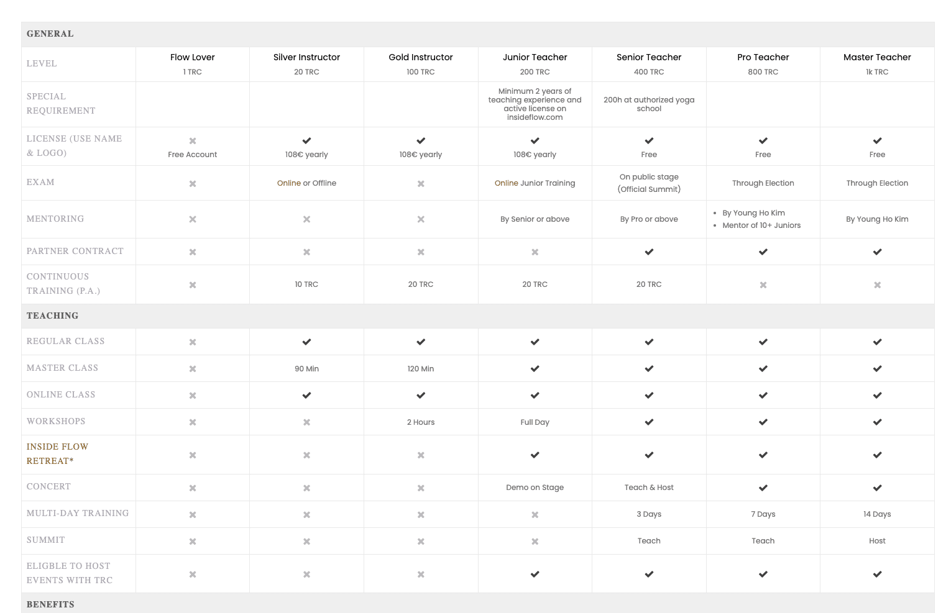Screen dimensions: 946x613
Task: Click Silver Instructor workshops X icon
Action: (306, 422)
